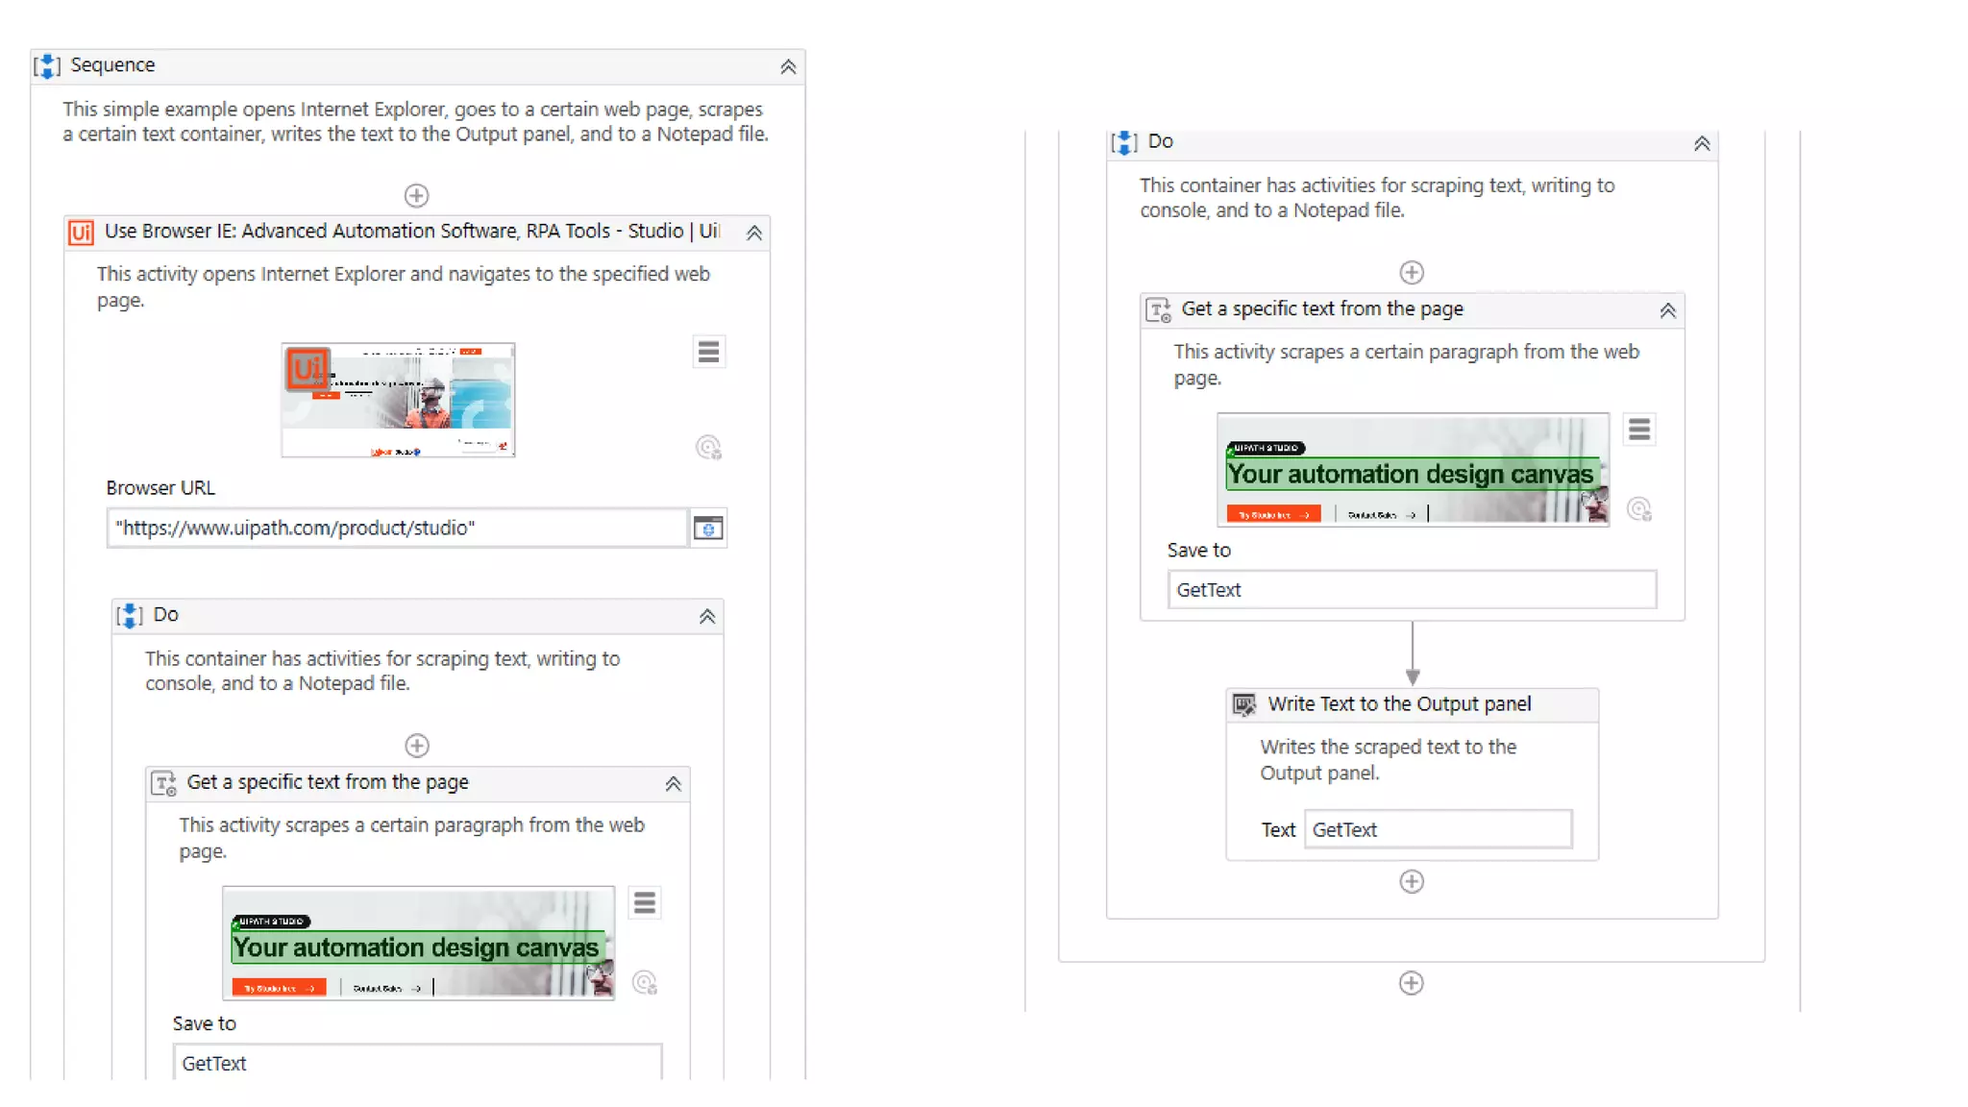Collapse the left Do container
1968x1107 pixels.
[706, 616]
